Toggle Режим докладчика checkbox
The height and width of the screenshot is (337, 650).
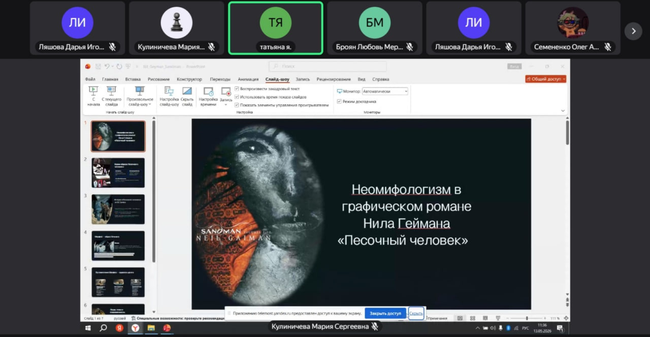click(x=339, y=101)
